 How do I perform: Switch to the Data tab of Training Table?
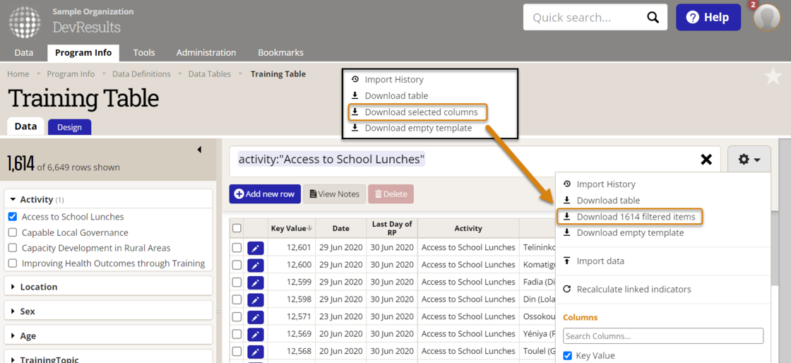coord(25,126)
